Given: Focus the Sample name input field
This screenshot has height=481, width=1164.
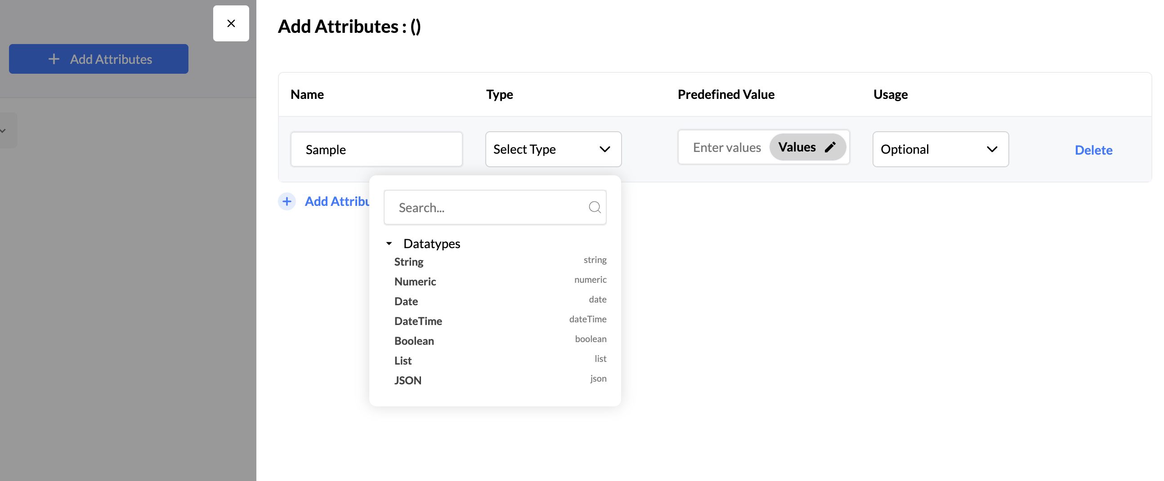Looking at the screenshot, I should pyautogui.click(x=376, y=150).
